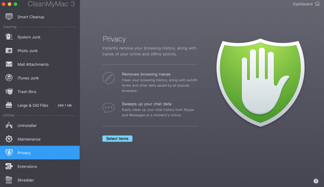The height and width of the screenshot is (187, 324).
Task: Click the compass browsing traces icon
Action: pos(109,78)
